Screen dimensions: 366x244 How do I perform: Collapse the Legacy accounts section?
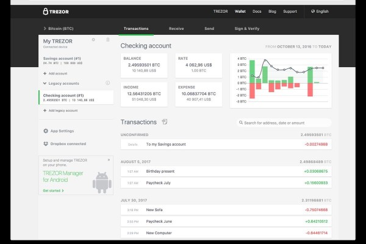click(61, 84)
